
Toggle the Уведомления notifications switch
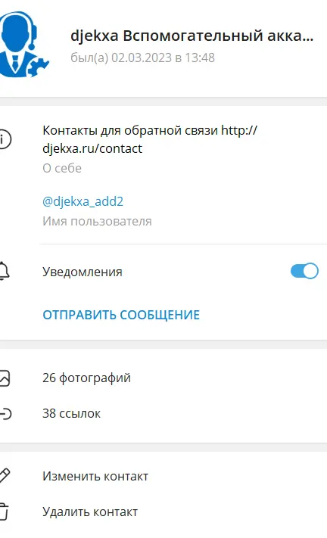tap(304, 271)
